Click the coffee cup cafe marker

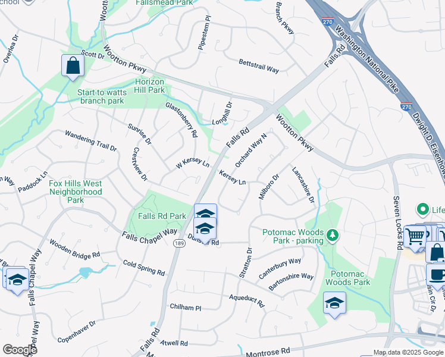437,275
